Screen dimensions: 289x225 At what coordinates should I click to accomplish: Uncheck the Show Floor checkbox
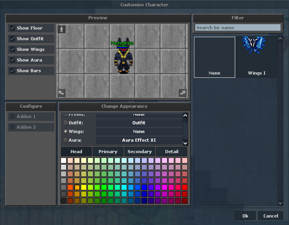[x=12, y=28]
